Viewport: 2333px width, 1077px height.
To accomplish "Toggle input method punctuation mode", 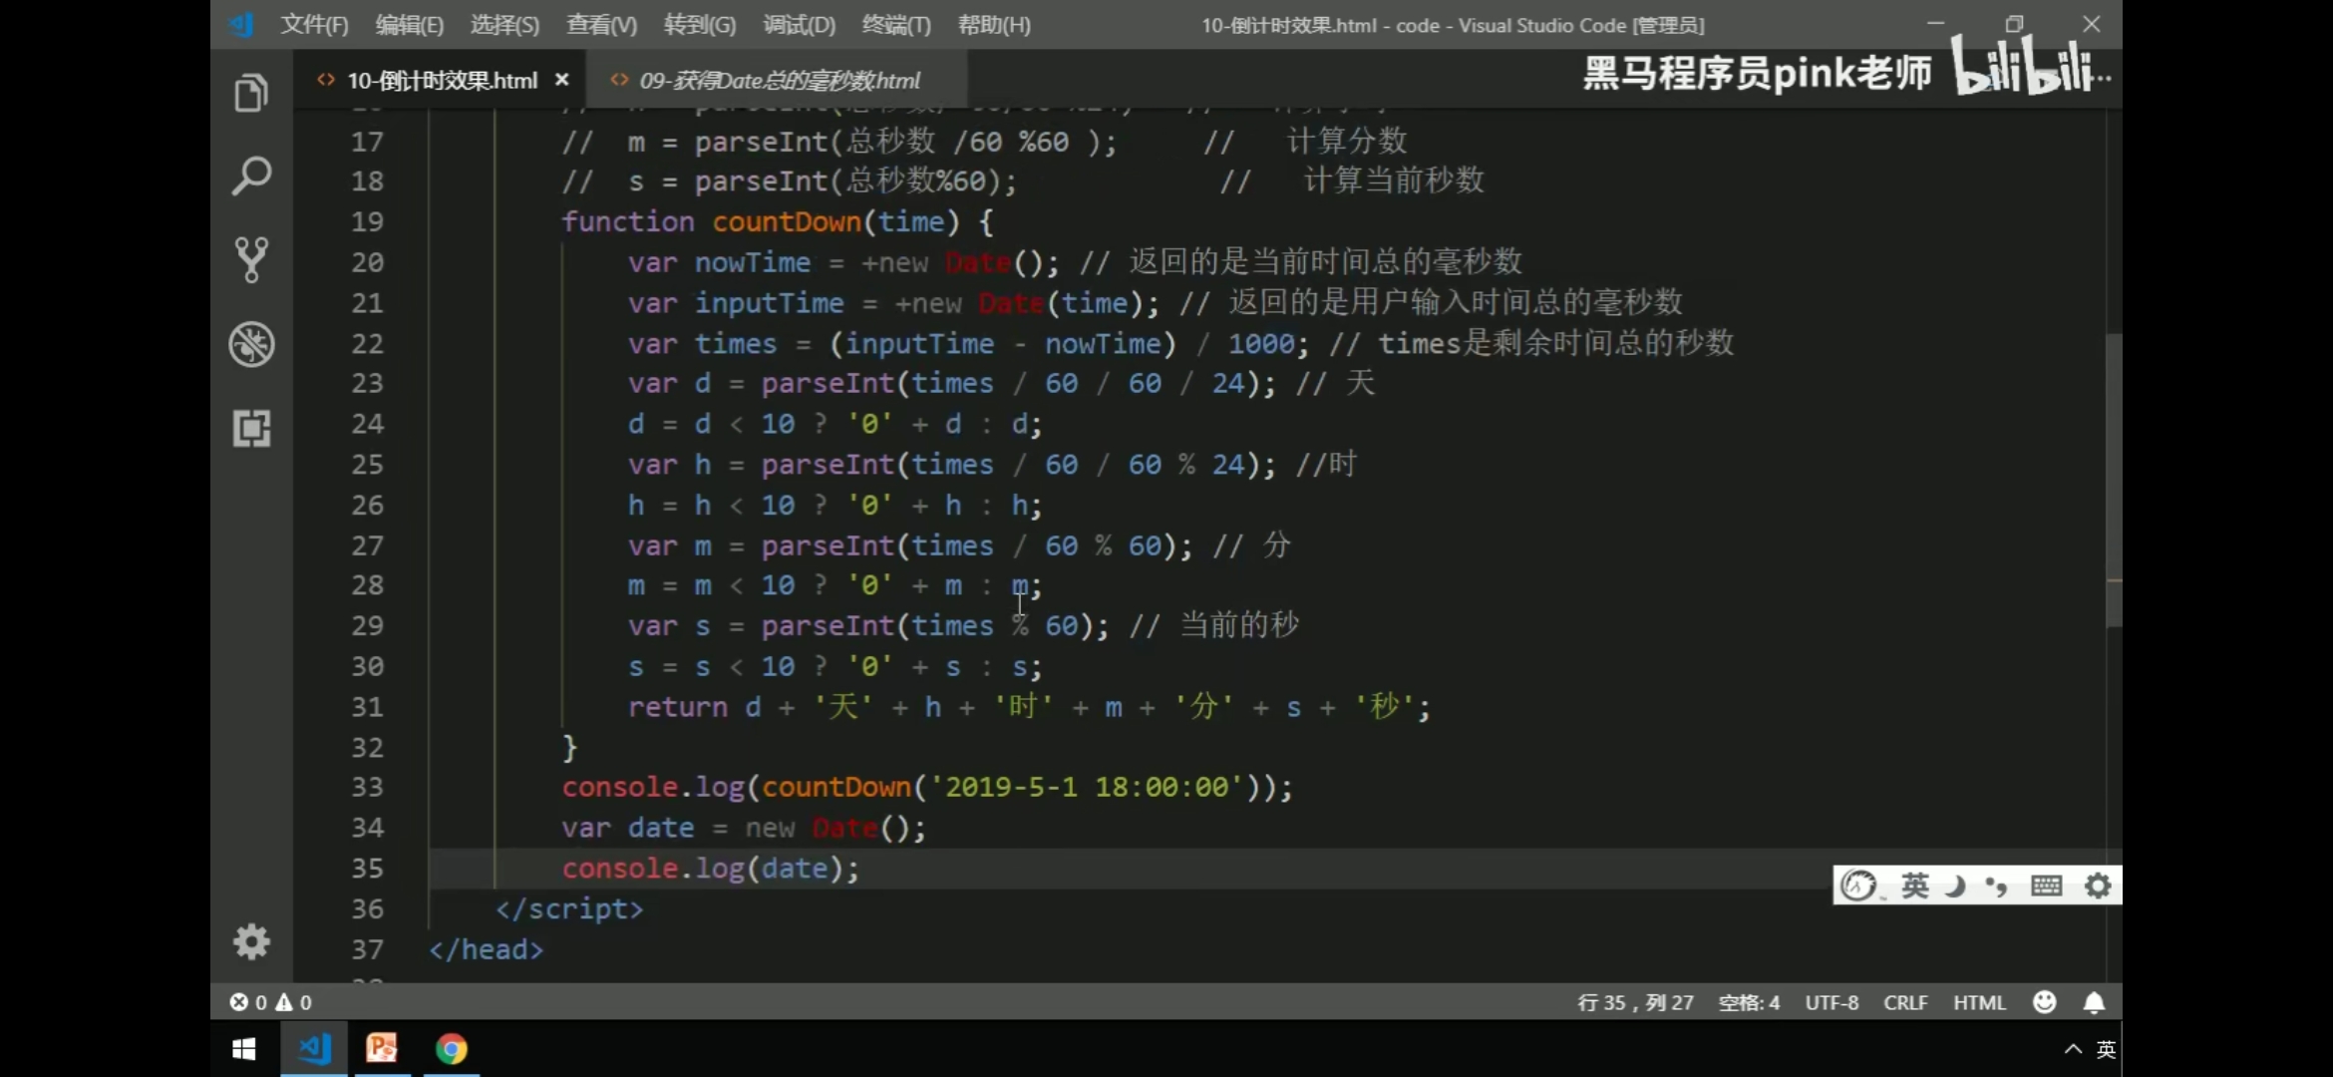I will 1996,886.
